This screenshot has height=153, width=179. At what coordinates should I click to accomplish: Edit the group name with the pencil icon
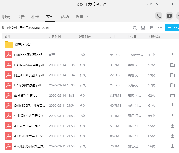point(104,4)
